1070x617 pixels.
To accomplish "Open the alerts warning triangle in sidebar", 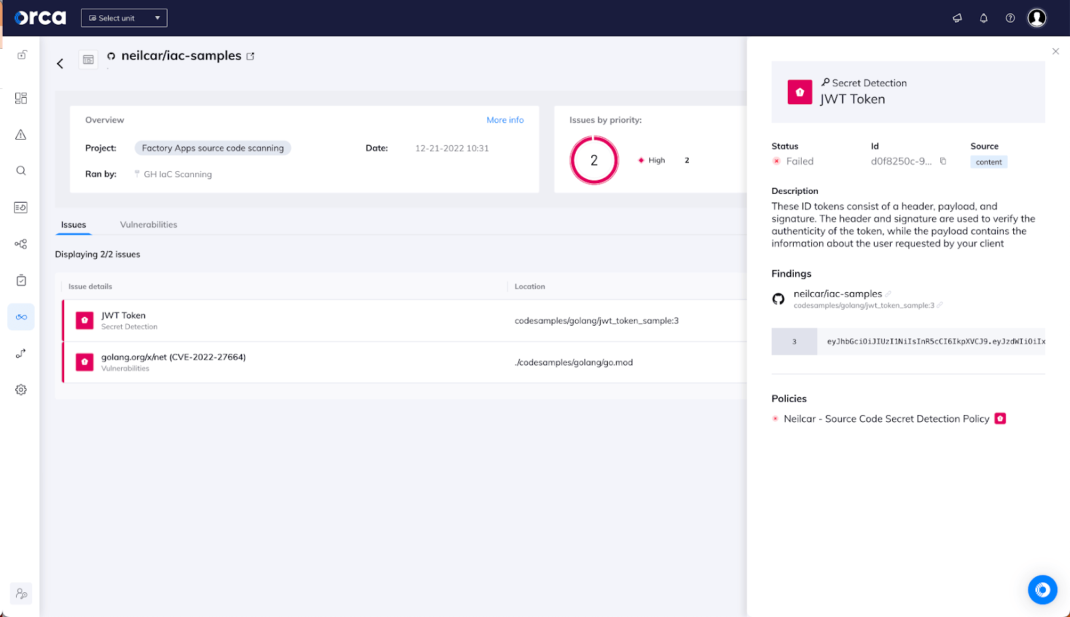I will point(21,134).
